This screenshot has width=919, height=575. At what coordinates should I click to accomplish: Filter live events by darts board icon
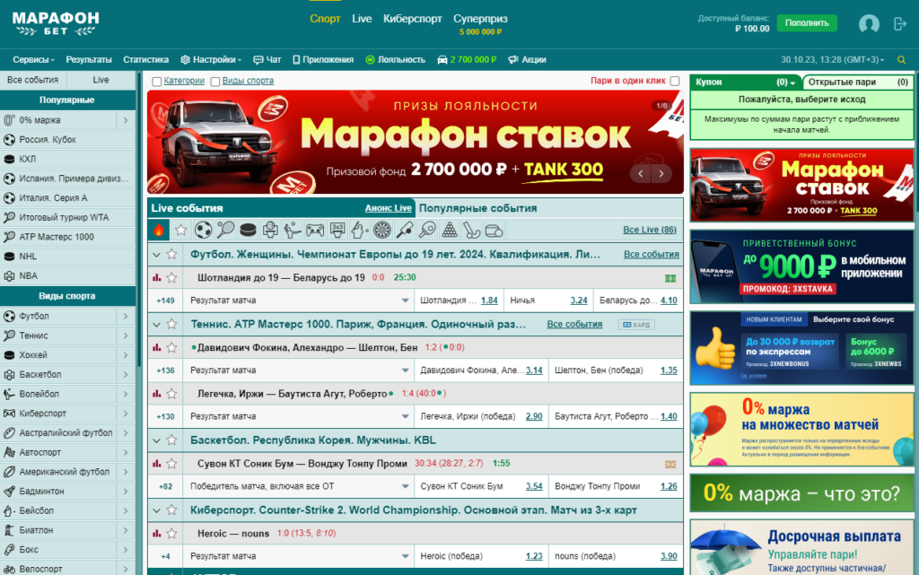(382, 231)
